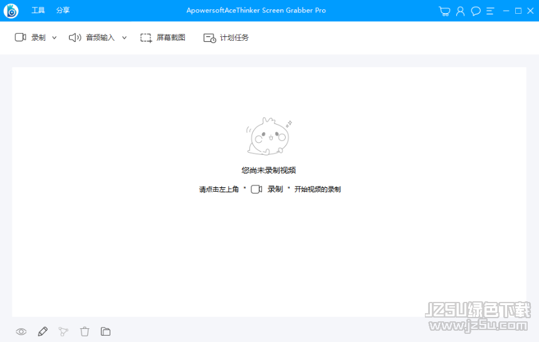Image resolution: width=539 pixels, height=342 pixels.
Task: Click the 录制 icon in the hint
Action: [x=256, y=189]
